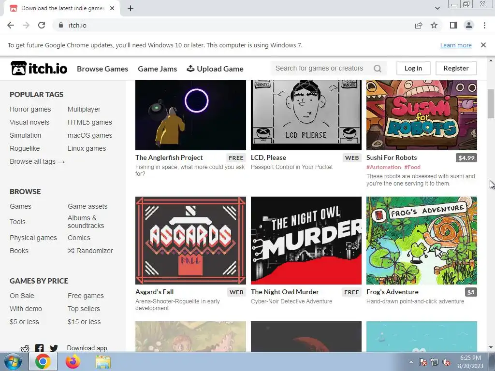Click the Download app link
The image size is (495, 371).
pos(87,348)
